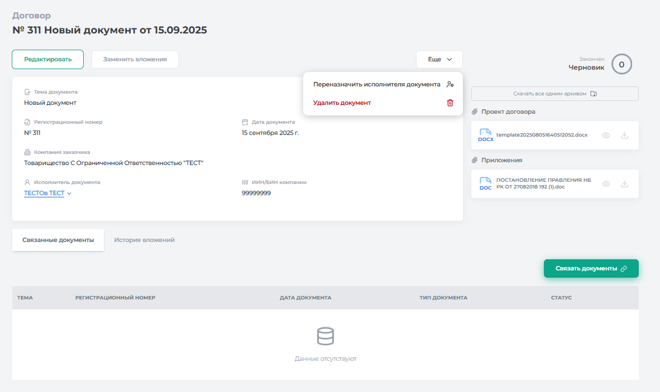Click the paperclip icon beside Проект договора

click(x=475, y=112)
